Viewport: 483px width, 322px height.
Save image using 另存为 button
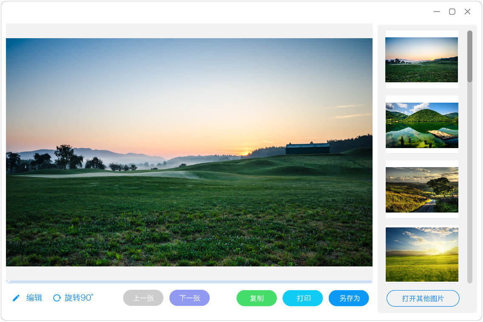tap(349, 298)
